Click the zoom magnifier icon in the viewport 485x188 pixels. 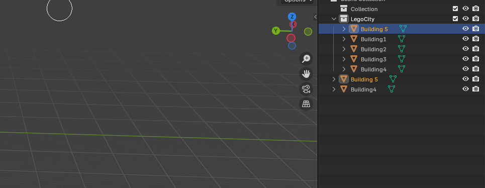[x=306, y=58]
